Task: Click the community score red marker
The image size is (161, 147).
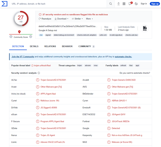Action: point(19,32)
